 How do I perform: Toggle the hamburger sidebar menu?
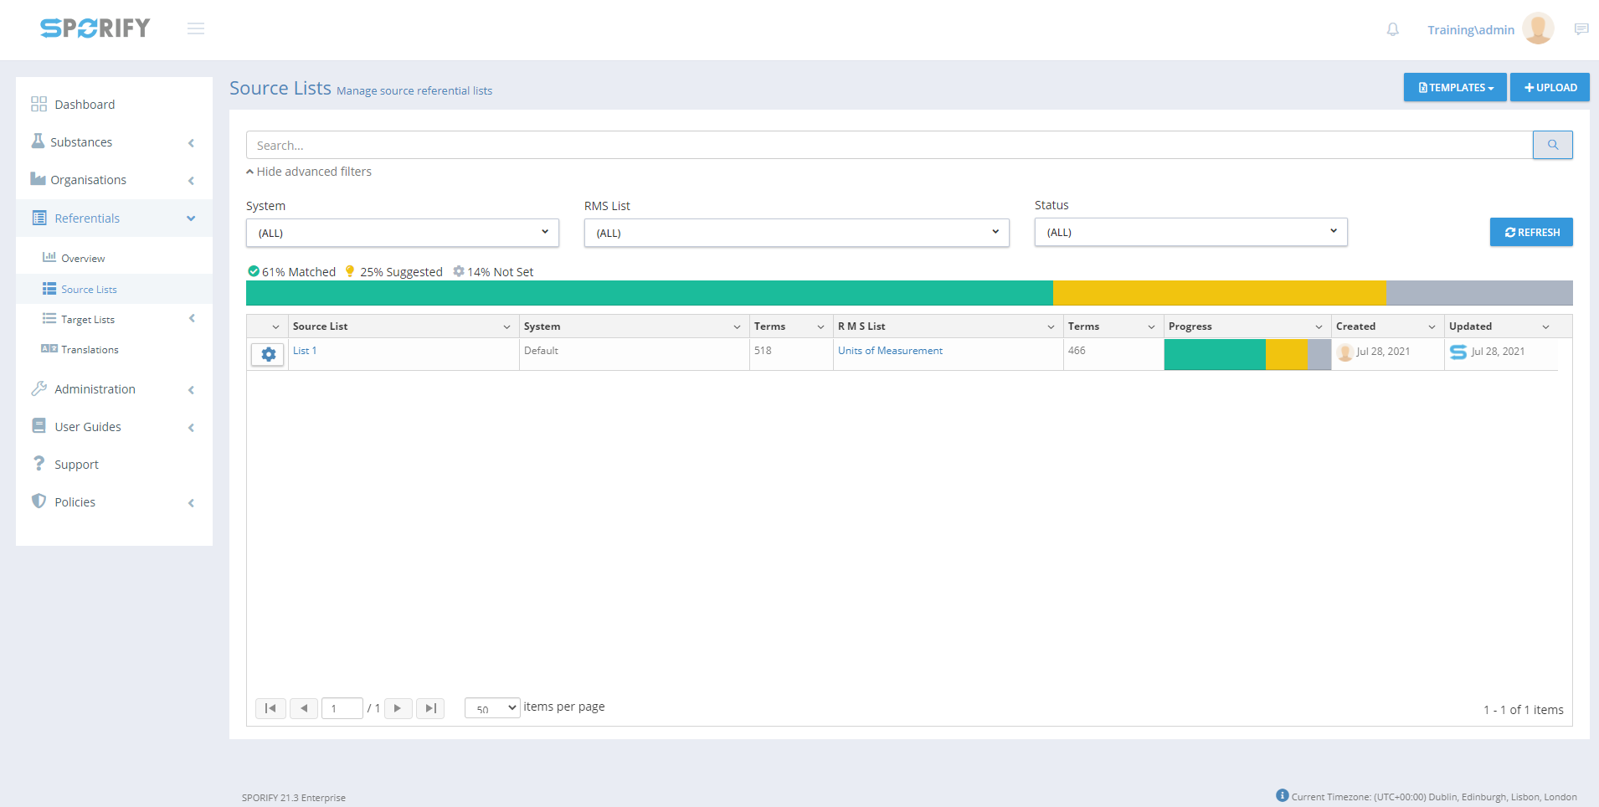click(x=196, y=28)
